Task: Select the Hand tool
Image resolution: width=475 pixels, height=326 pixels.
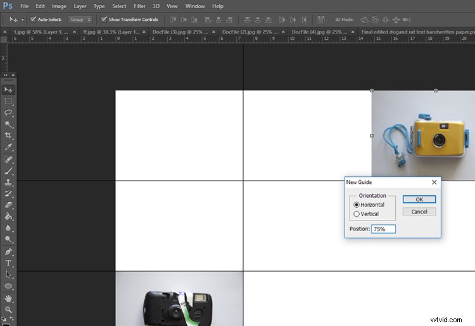Action: (8, 298)
